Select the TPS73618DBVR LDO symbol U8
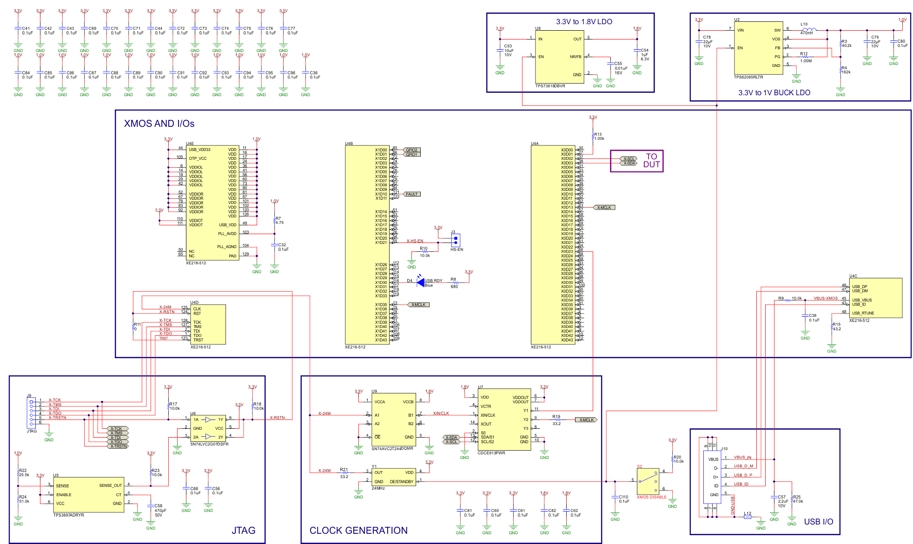This screenshot has height=544, width=913. [x=560, y=56]
